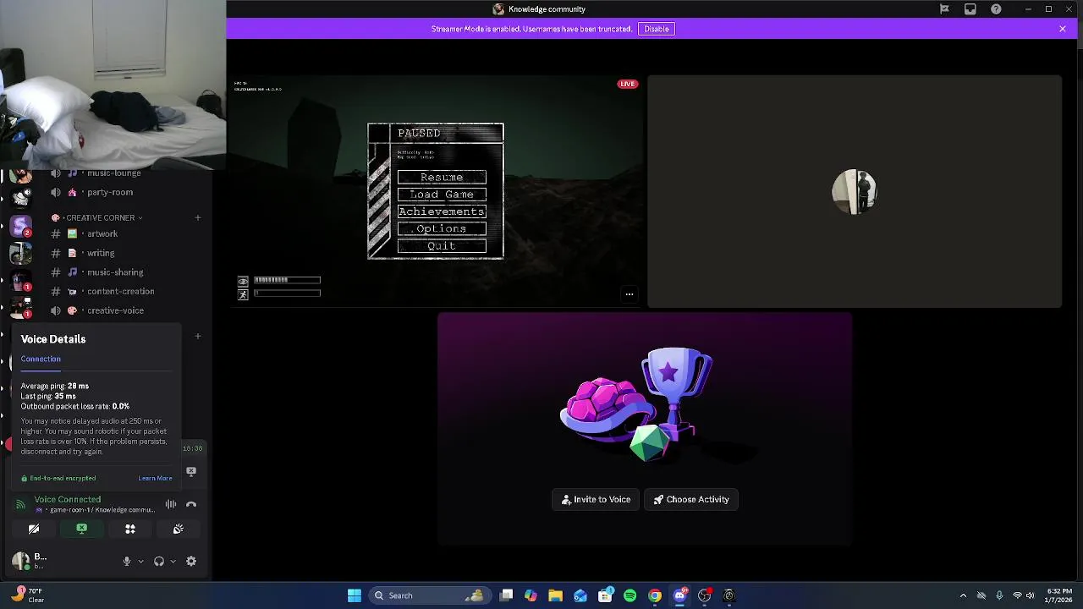Select the Connection tab in Voice Details
Viewport: 1083px width, 609px height.
(x=41, y=359)
